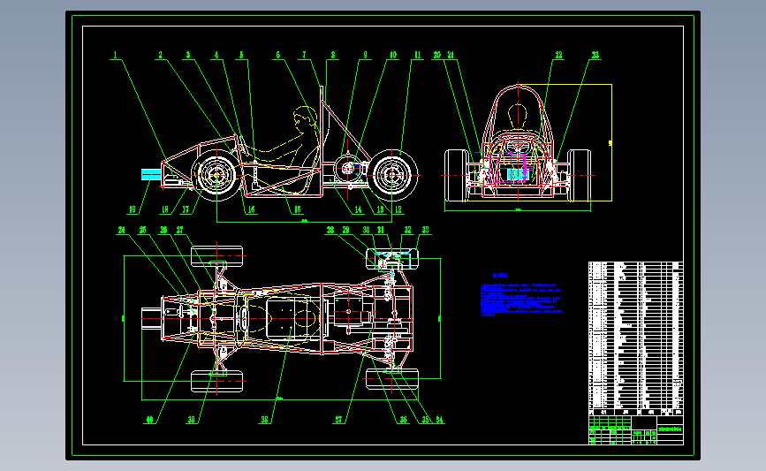Click part callout number 27

179,230
